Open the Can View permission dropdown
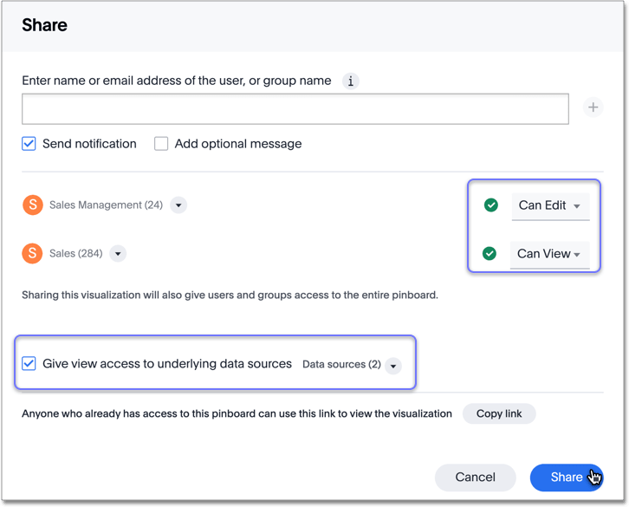Image resolution: width=629 pixels, height=507 pixels. [550, 254]
